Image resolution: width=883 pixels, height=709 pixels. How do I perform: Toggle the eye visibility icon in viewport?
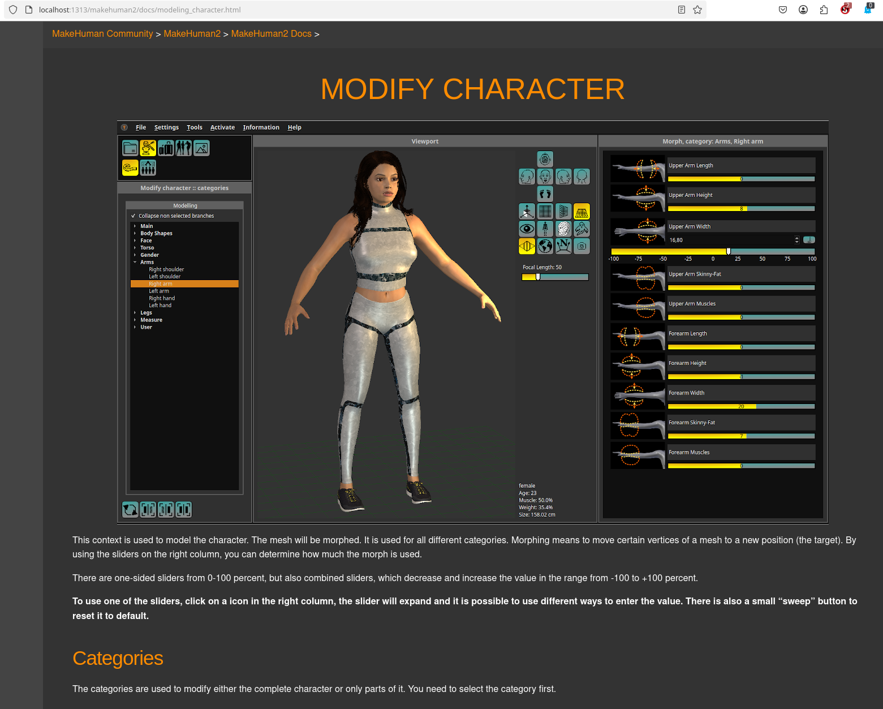click(527, 229)
